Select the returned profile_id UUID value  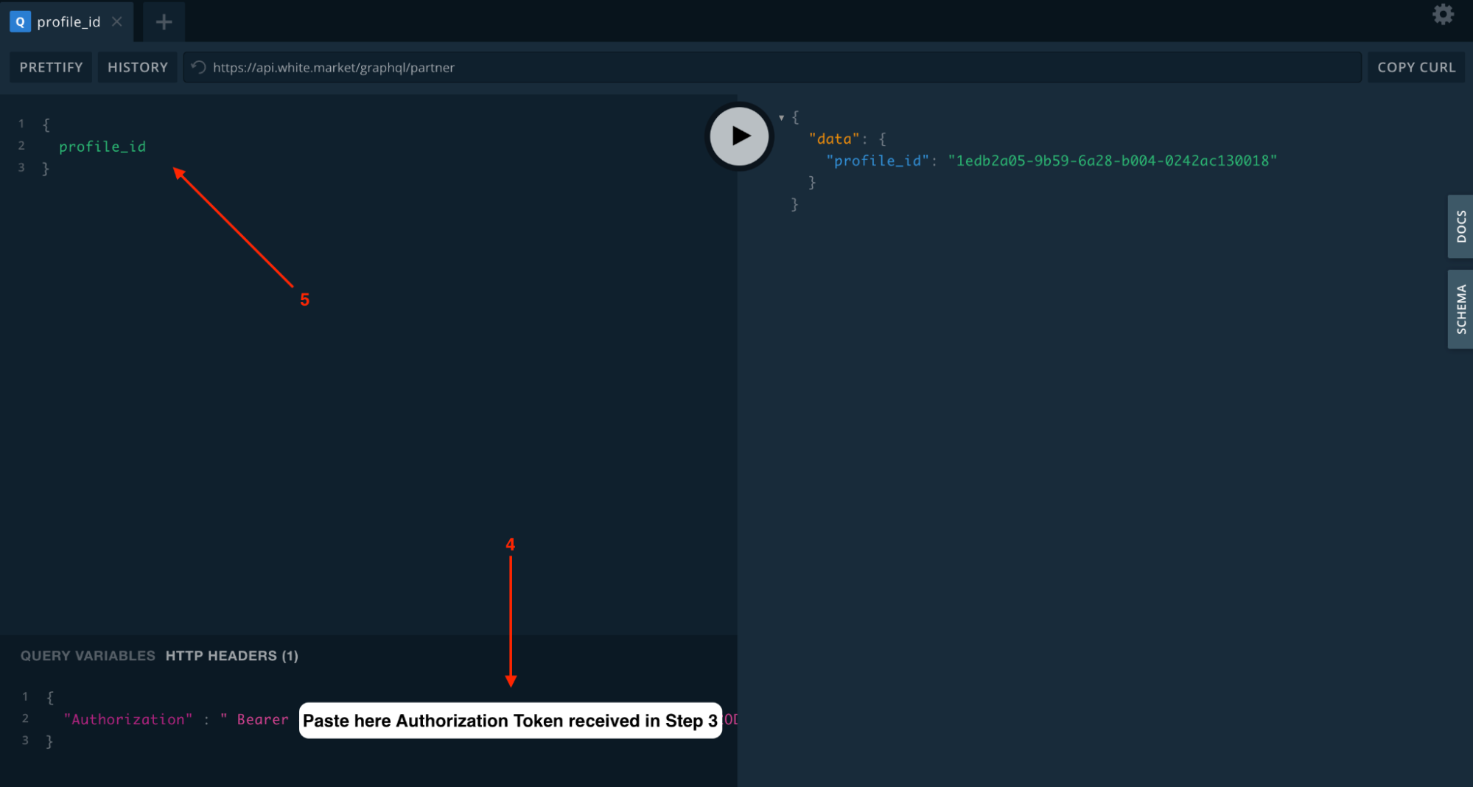coord(1113,161)
